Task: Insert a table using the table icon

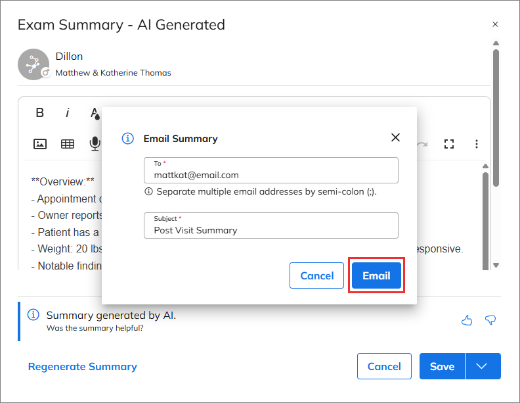Action: click(x=68, y=144)
